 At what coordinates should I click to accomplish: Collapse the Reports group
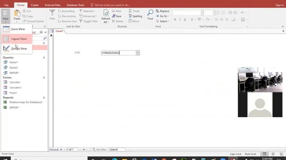[44, 97]
